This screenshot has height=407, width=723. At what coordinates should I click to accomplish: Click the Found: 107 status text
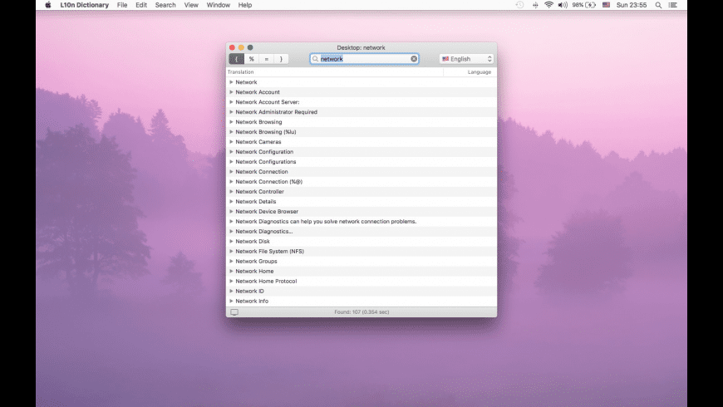click(361, 312)
